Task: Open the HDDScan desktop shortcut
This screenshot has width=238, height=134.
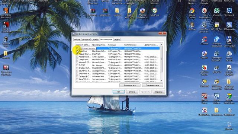Action: tap(192, 26)
